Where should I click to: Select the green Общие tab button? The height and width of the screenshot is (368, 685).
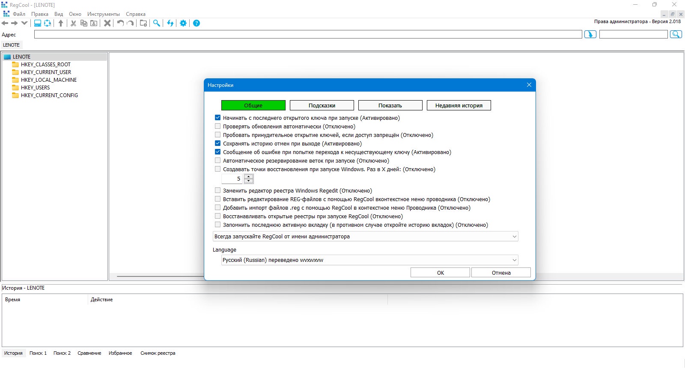(253, 105)
